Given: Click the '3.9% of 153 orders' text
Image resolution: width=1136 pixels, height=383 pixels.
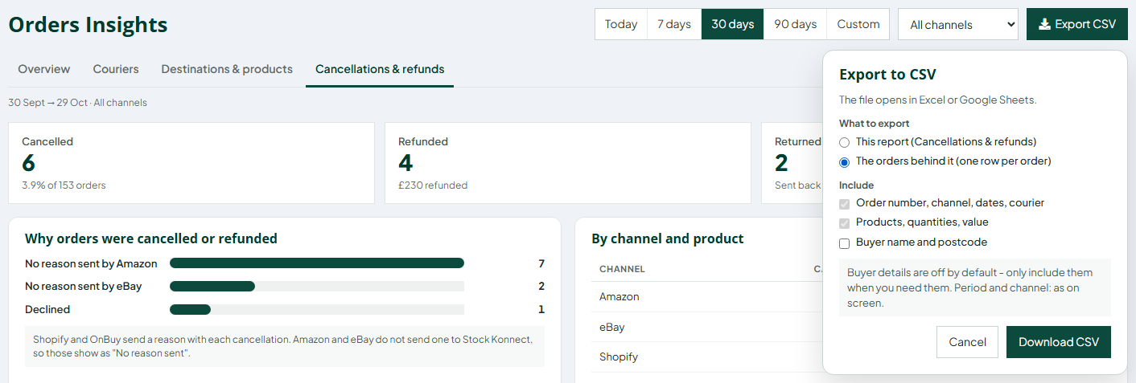Looking at the screenshot, I should pos(64,185).
